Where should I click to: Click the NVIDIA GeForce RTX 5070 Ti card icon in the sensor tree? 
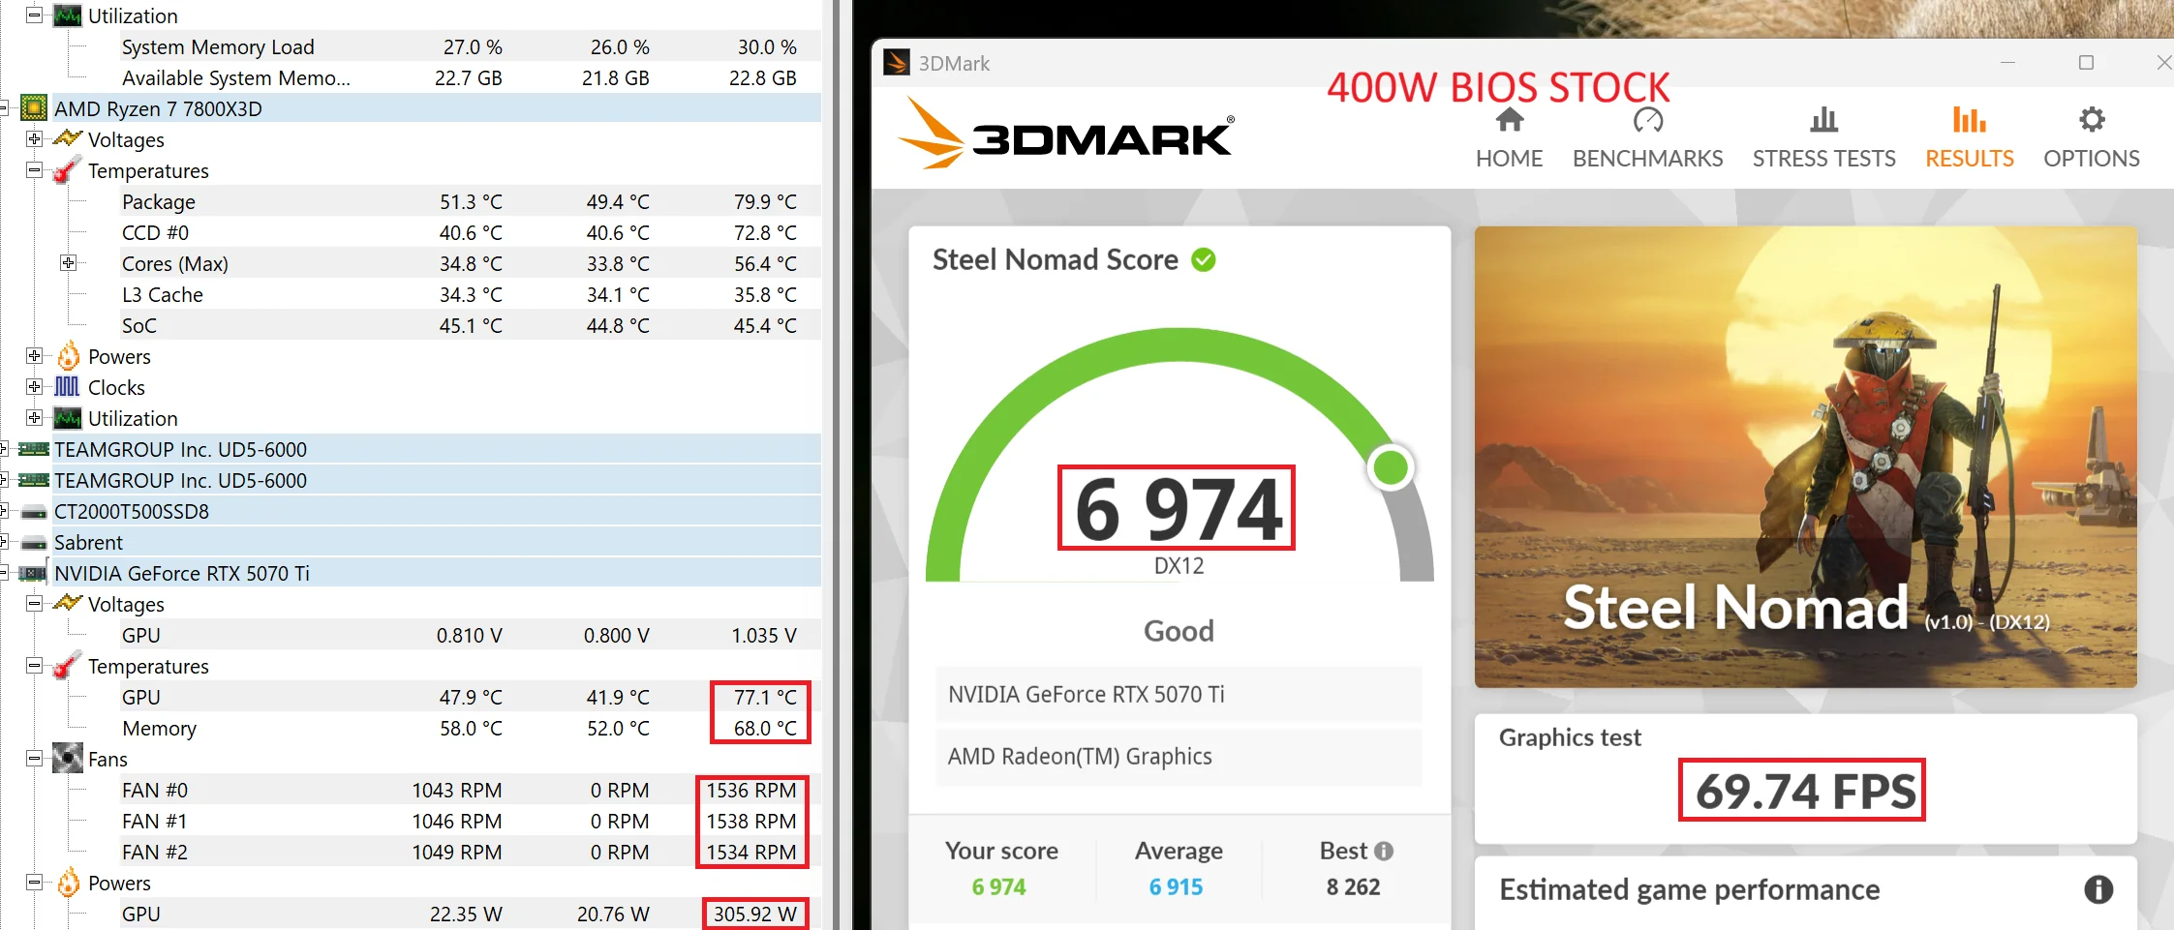point(34,573)
